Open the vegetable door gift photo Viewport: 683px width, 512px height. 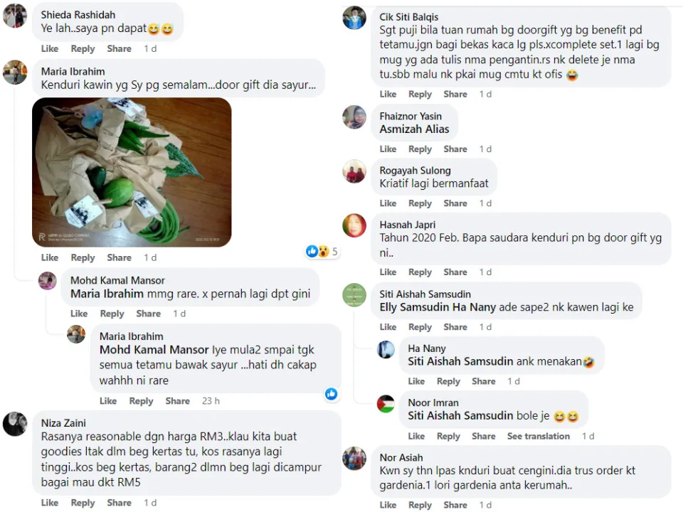pyautogui.click(x=132, y=172)
